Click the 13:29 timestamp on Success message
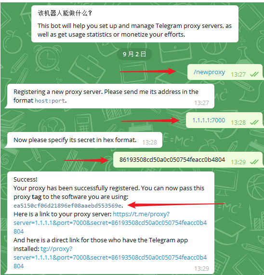This screenshot has width=264, height=275. (x=201, y=269)
